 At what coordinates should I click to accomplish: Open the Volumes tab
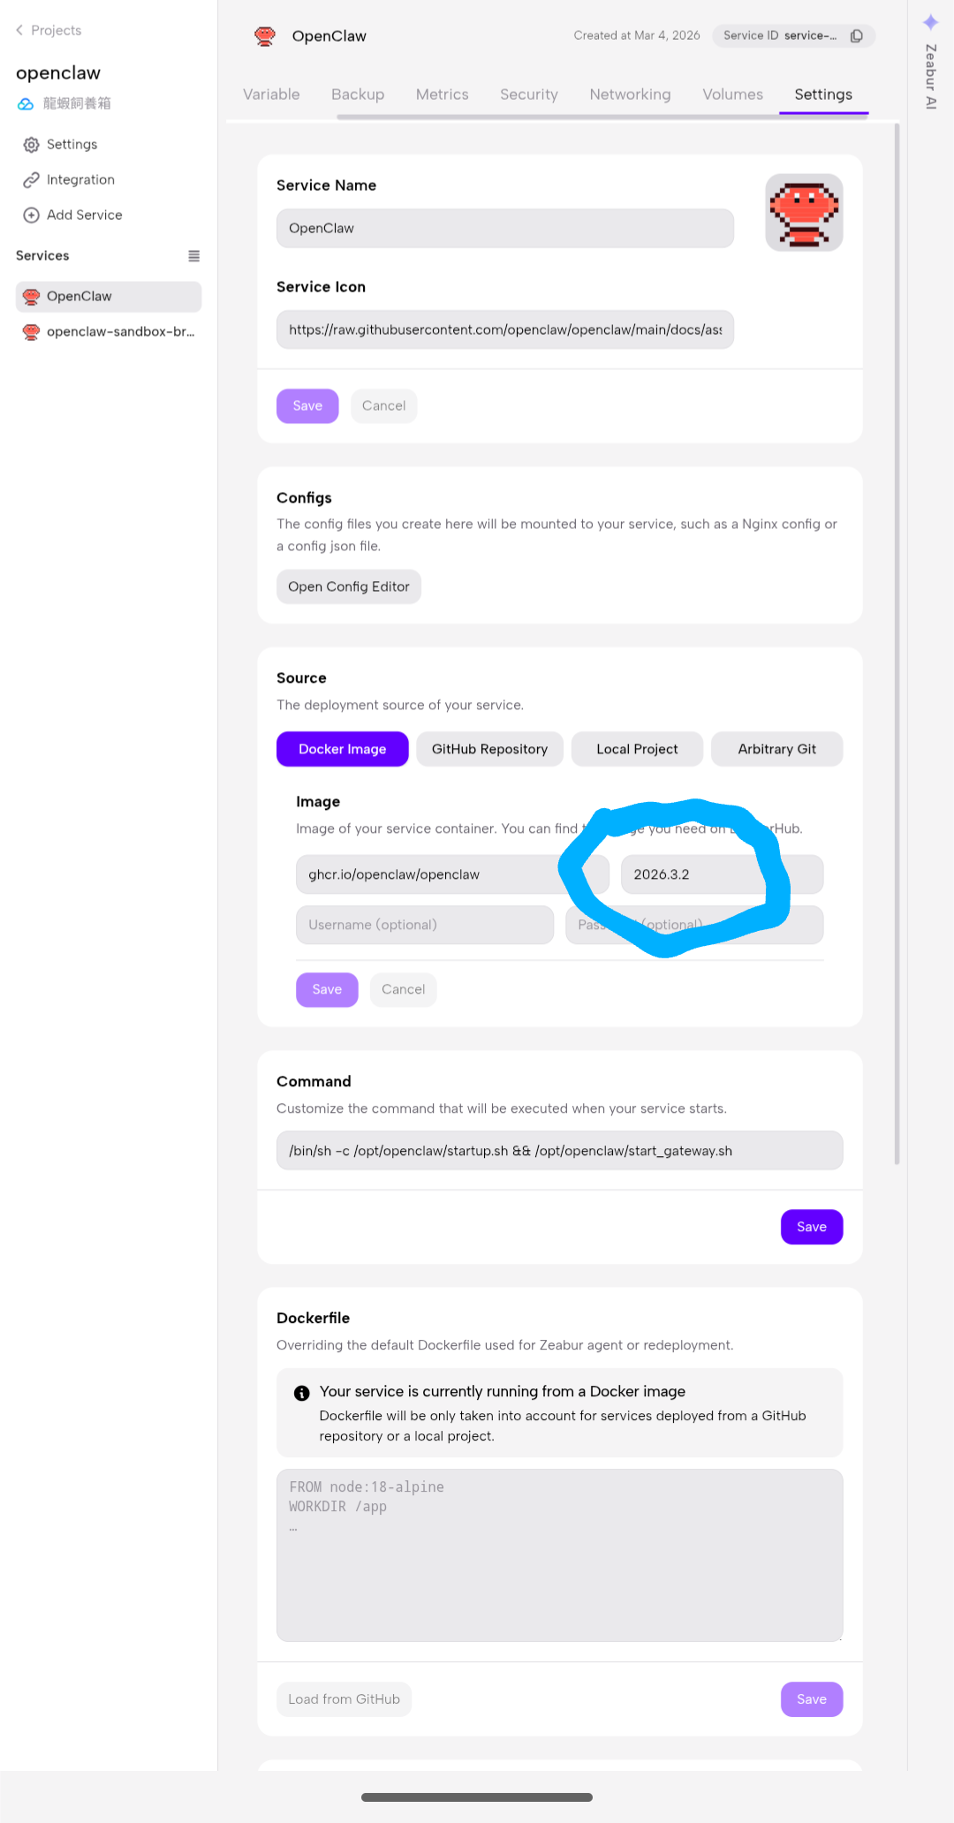[x=732, y=95]
